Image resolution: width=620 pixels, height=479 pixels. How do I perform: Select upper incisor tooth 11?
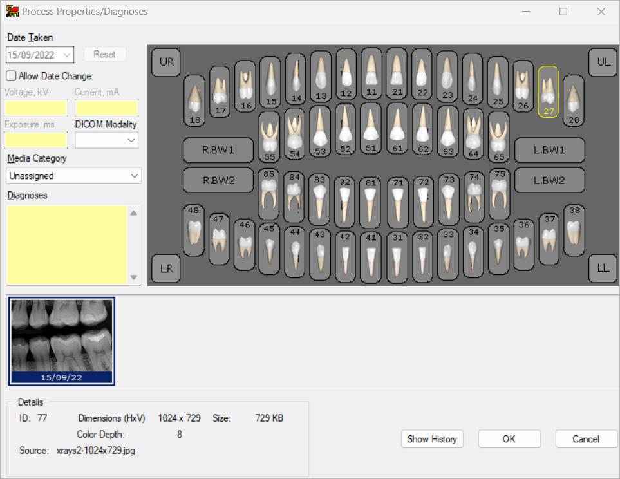coord(371,73)
